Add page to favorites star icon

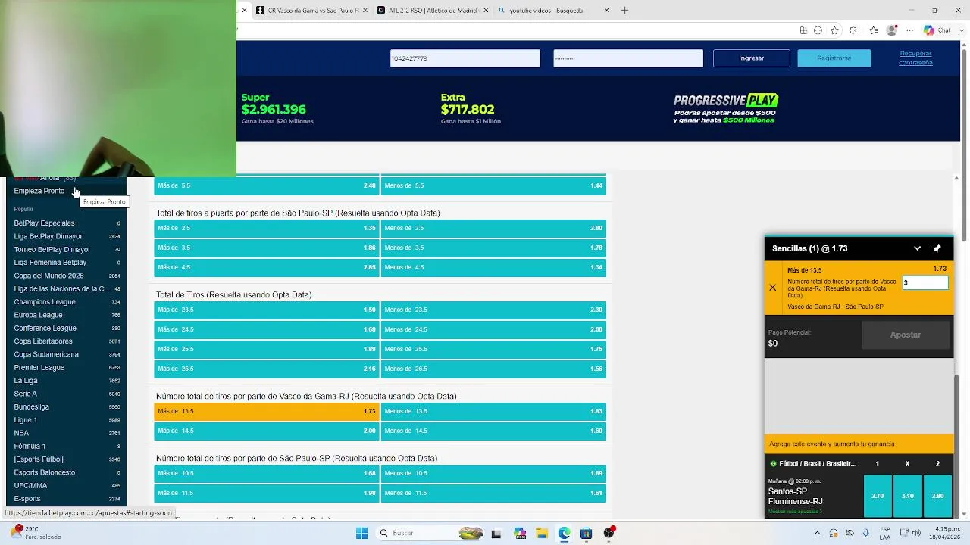pyautogui.click(x=834, y=30)
